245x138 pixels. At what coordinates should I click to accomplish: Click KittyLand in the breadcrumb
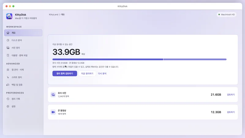click(54, 14)
